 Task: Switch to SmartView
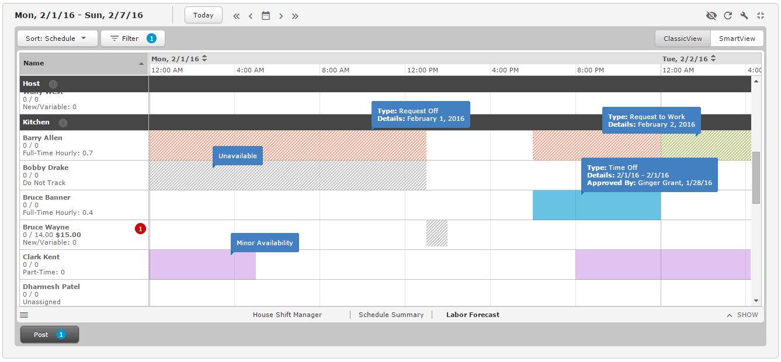click(x=737, y=39)
